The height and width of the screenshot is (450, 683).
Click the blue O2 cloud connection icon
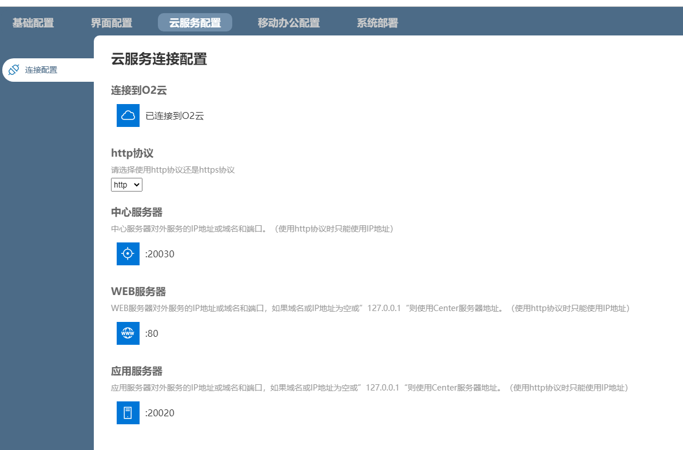[x=128, y=116]
